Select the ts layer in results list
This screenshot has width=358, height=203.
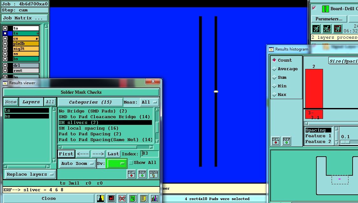coord(27,111)
